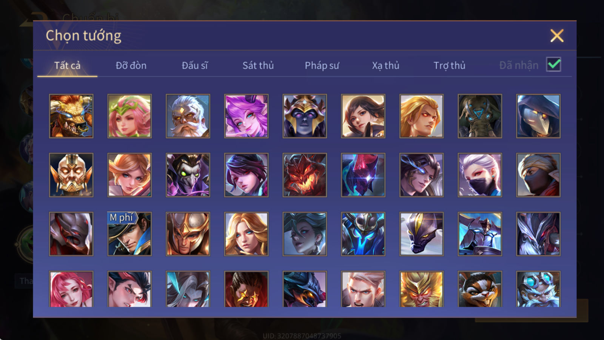Screen dimensions: 604x340
Task: Show the Xạ thủ hero category
Action: click(385, 65)
